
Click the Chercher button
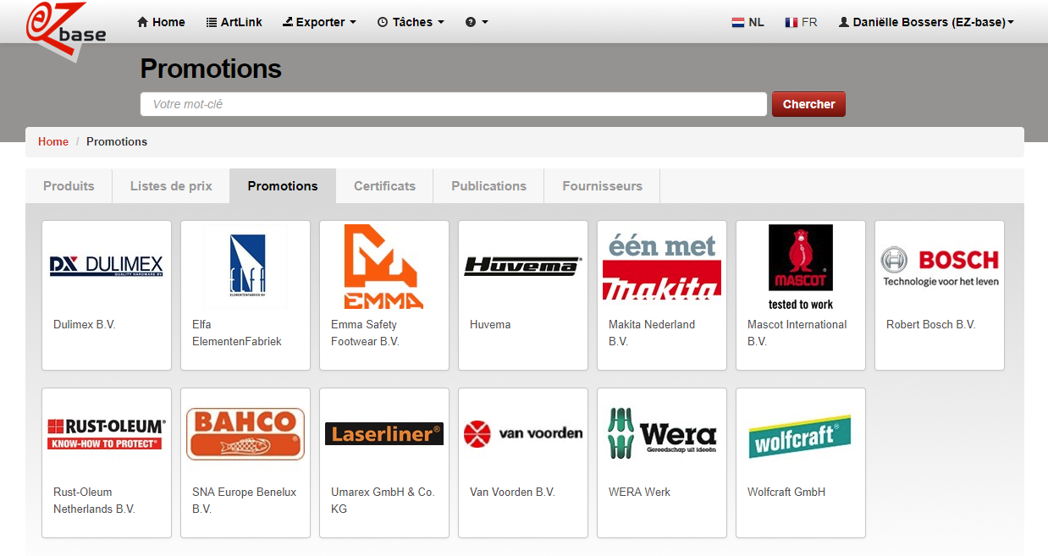click(x=808, y=104)
